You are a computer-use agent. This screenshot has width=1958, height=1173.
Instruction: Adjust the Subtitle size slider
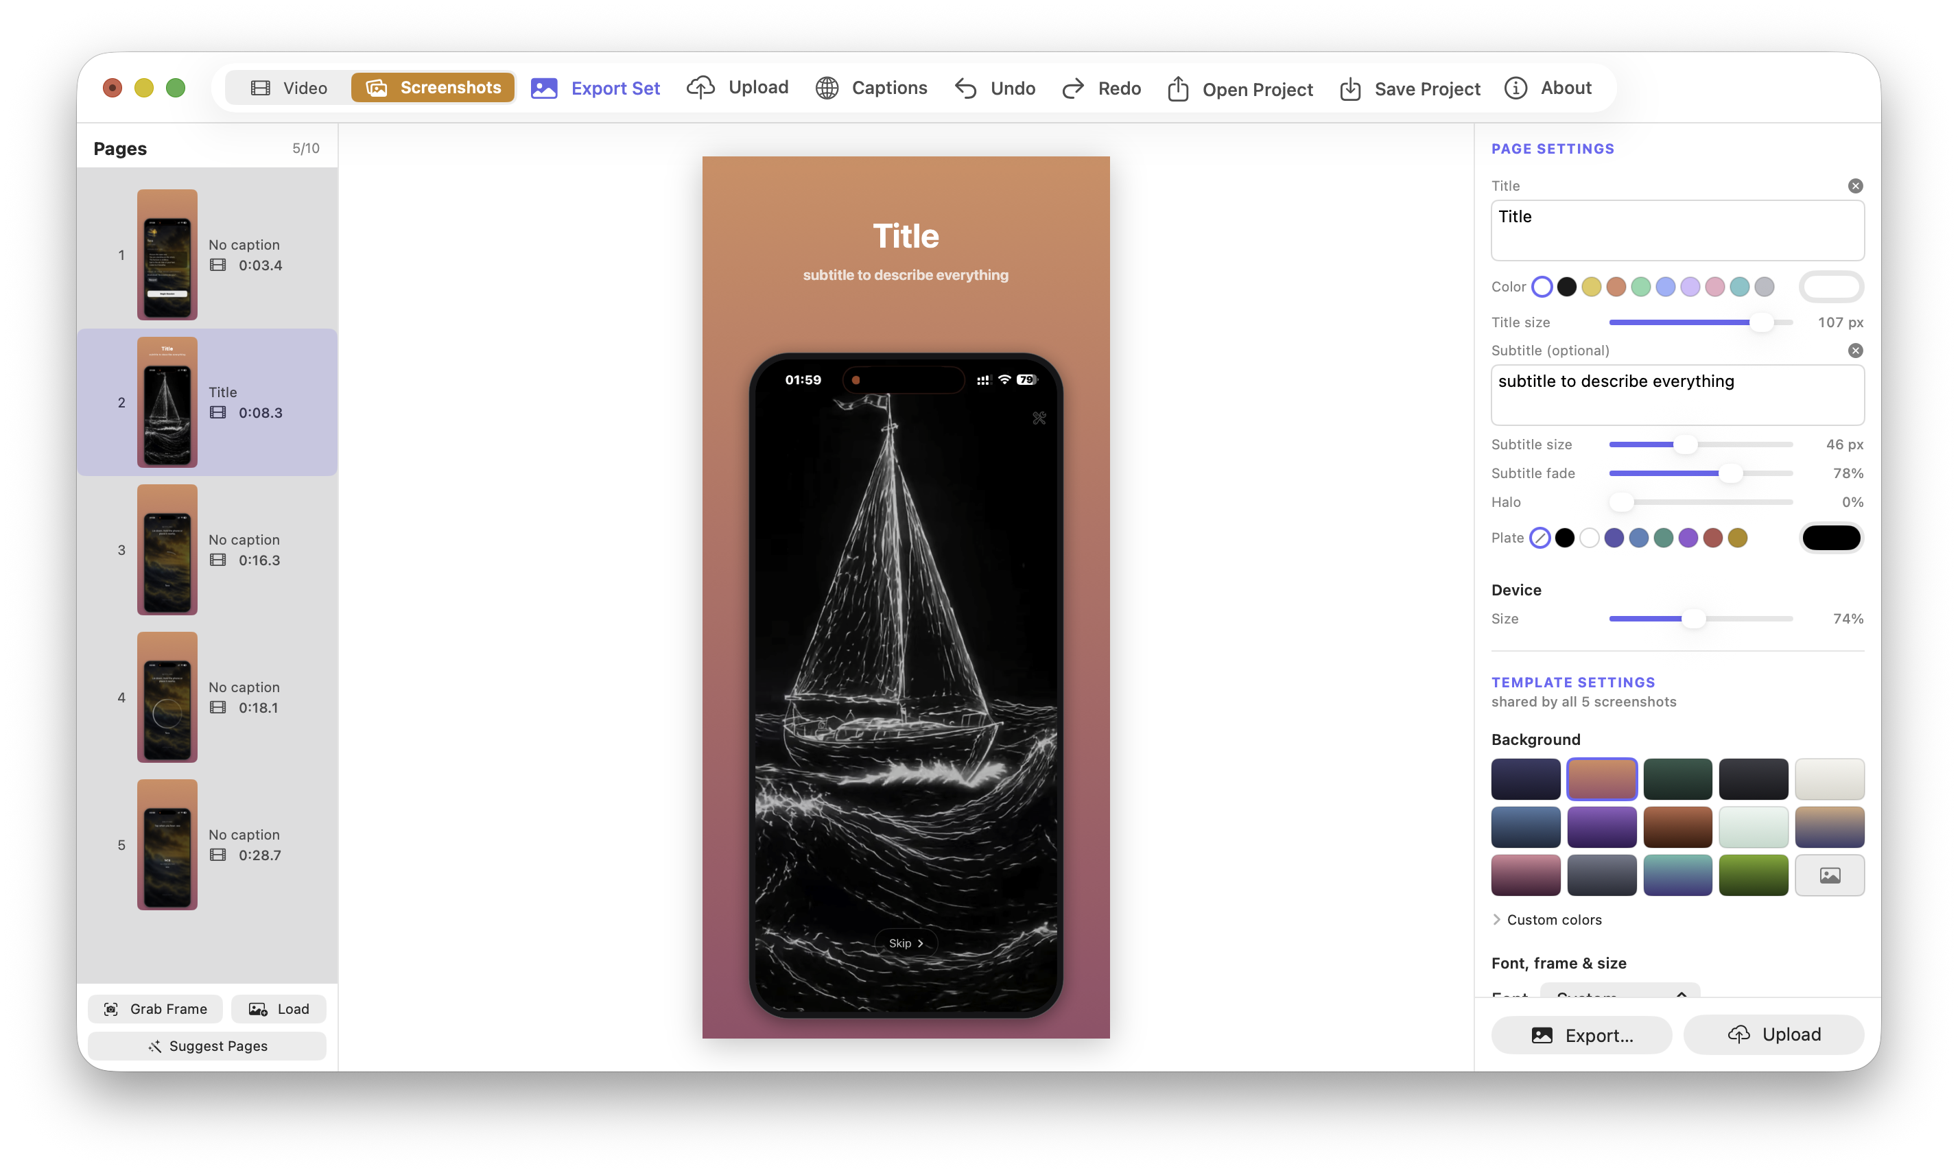click(x=1700, y=445)
